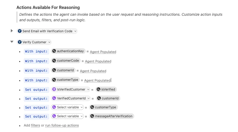Click the IsVerifiedCustomer variable icon
238x132 pixels.
[54, 89]
